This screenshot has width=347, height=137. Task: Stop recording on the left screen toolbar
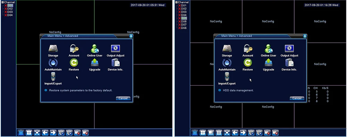pos(85,133)
